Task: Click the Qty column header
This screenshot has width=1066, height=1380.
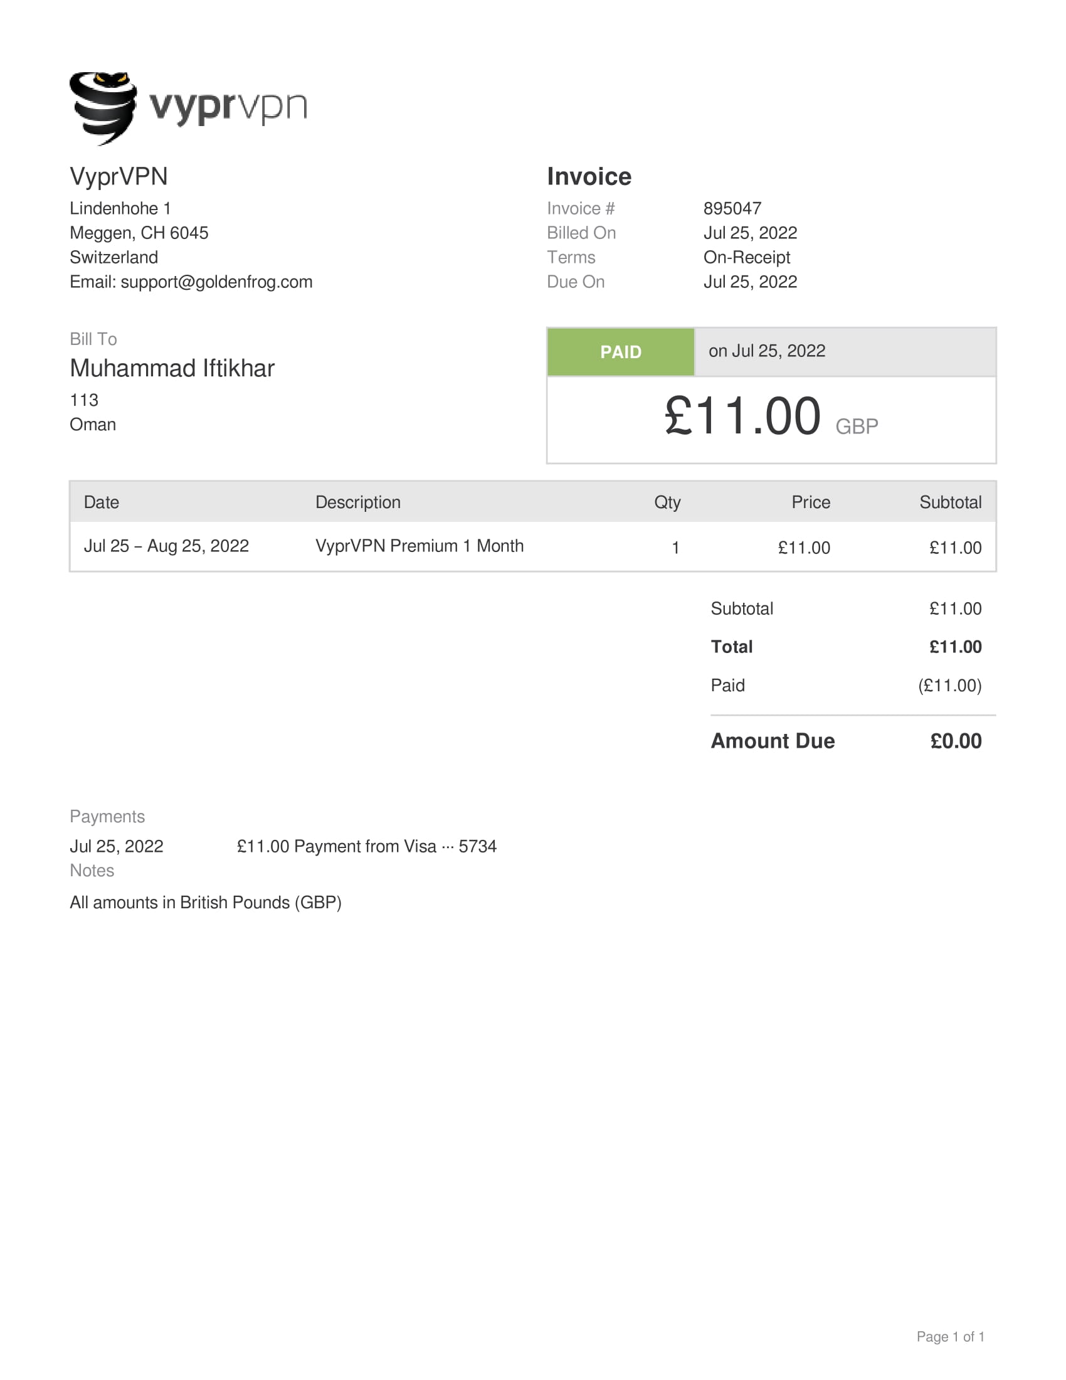Action: 667,502
